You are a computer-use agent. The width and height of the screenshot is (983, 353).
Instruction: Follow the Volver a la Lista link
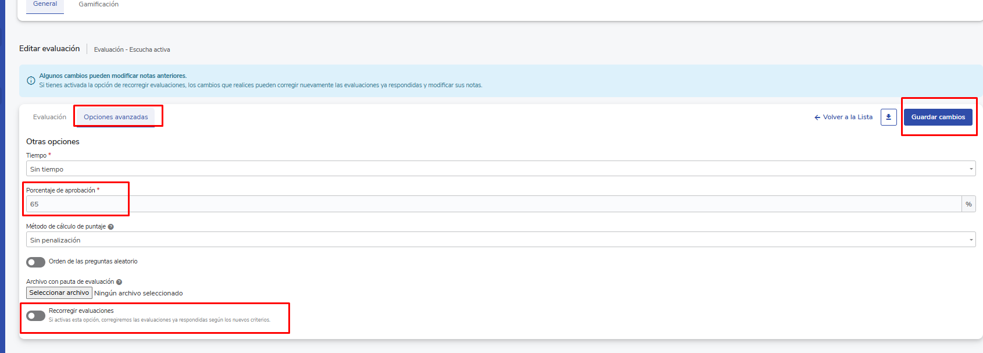coord(843,117)
